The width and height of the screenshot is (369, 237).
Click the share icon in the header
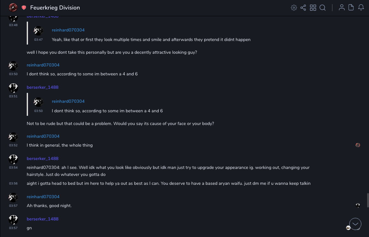303,8
